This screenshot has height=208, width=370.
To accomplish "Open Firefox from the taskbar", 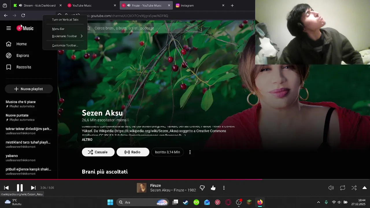I will pos(260,202).
